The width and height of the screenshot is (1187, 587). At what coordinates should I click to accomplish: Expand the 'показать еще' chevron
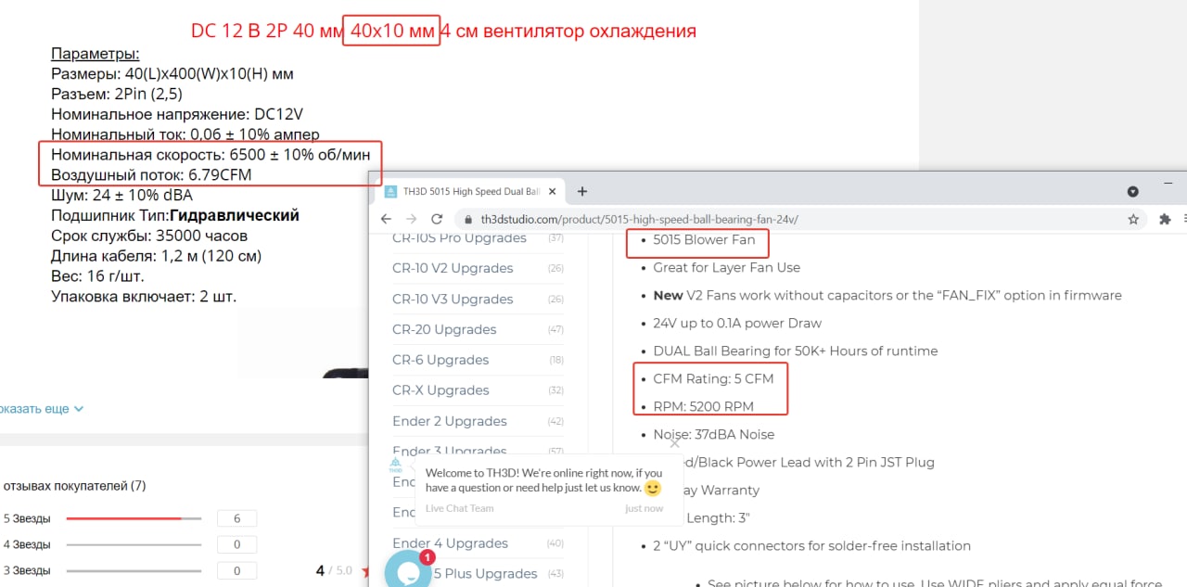[x=78, y=409]
